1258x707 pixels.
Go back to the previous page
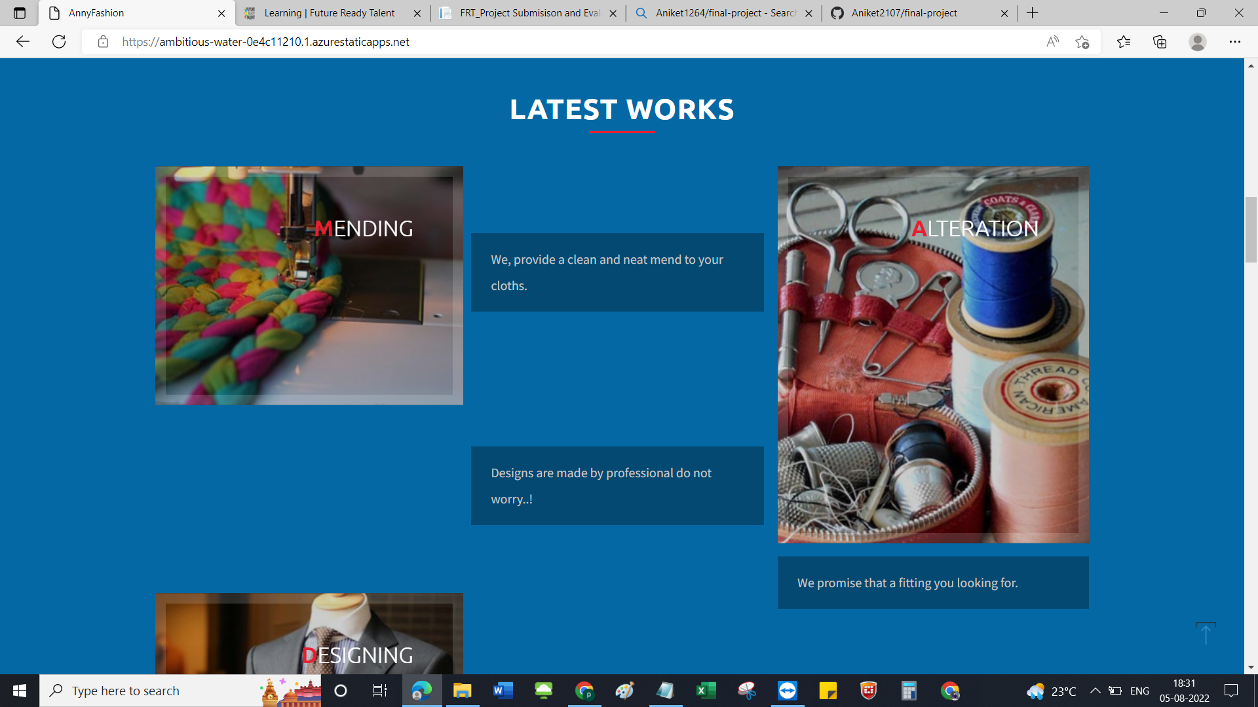pyautogui.click(x=23, y=42)
